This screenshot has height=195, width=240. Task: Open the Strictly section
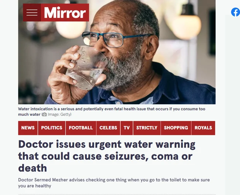tap(147, 128)
